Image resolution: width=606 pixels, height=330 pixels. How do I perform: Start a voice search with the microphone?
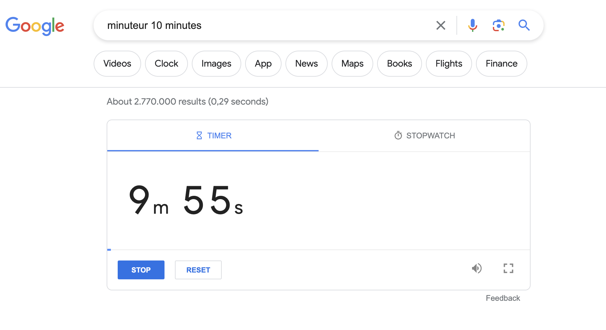point(472,25)
